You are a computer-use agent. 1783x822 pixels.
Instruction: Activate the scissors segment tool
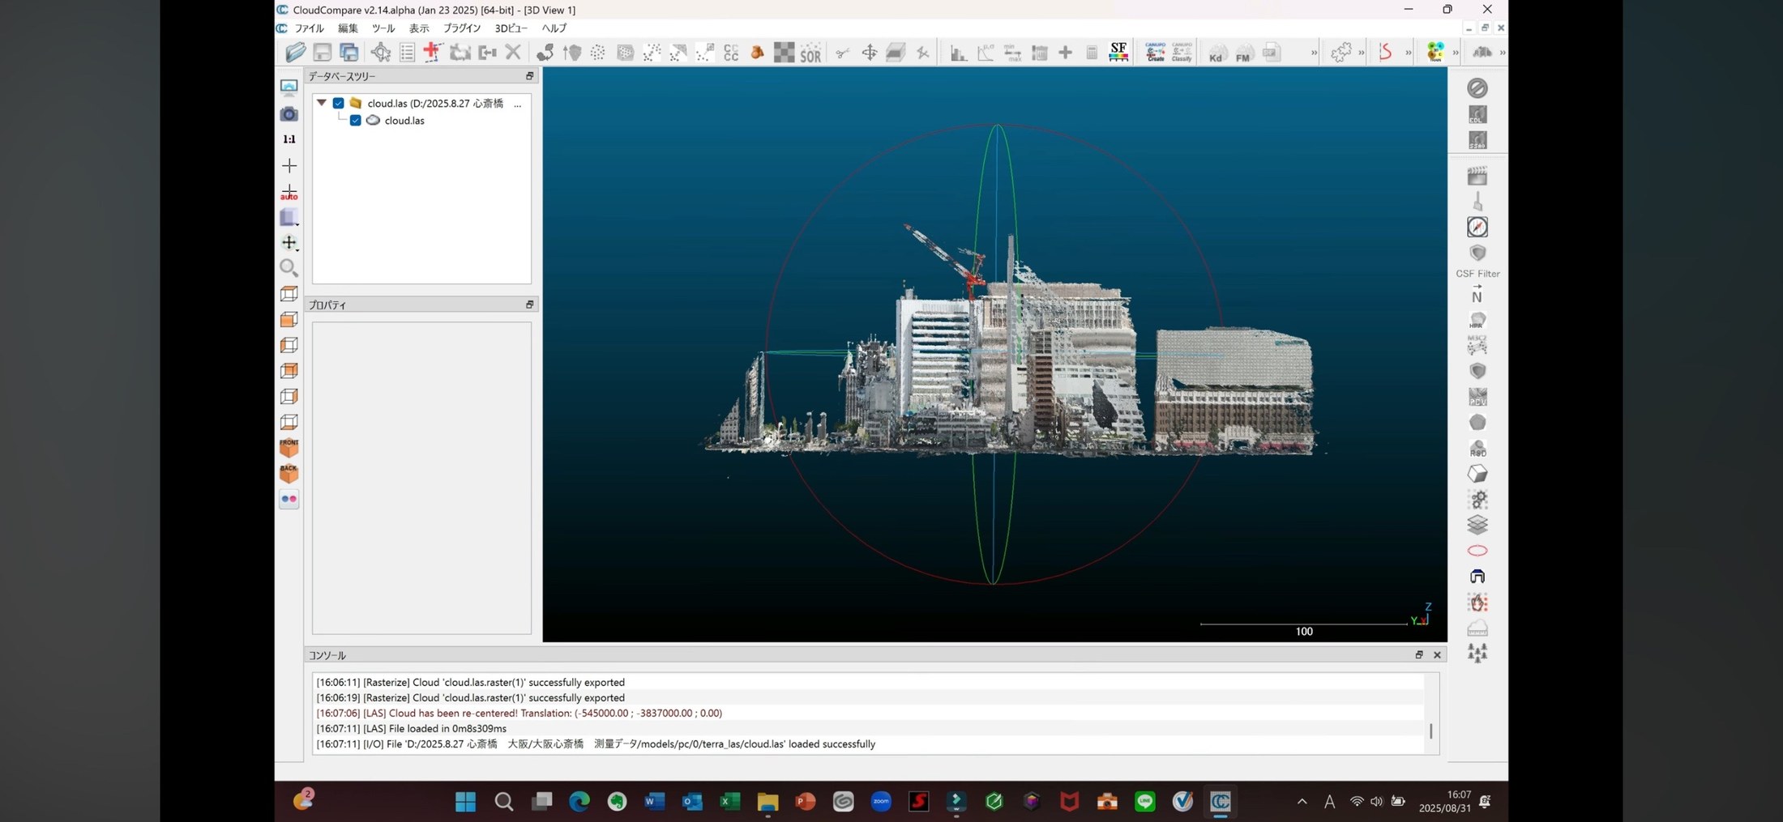coord(843,53)
